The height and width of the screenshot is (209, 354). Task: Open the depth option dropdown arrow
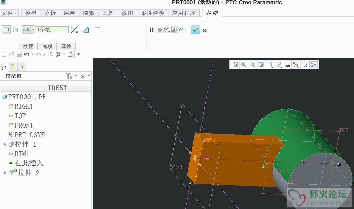33,30
